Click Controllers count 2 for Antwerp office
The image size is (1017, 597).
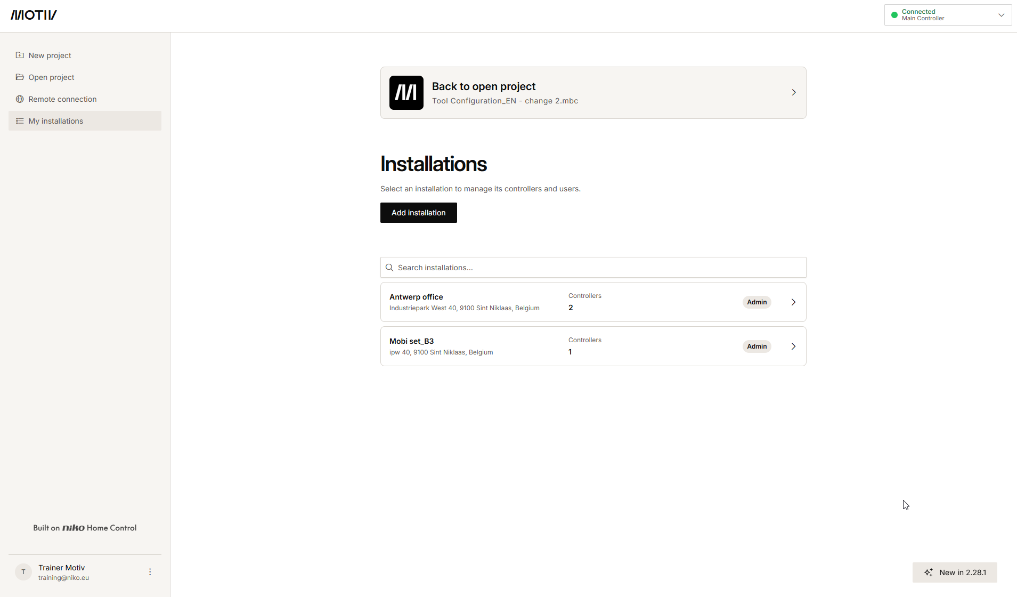point(571,308)
